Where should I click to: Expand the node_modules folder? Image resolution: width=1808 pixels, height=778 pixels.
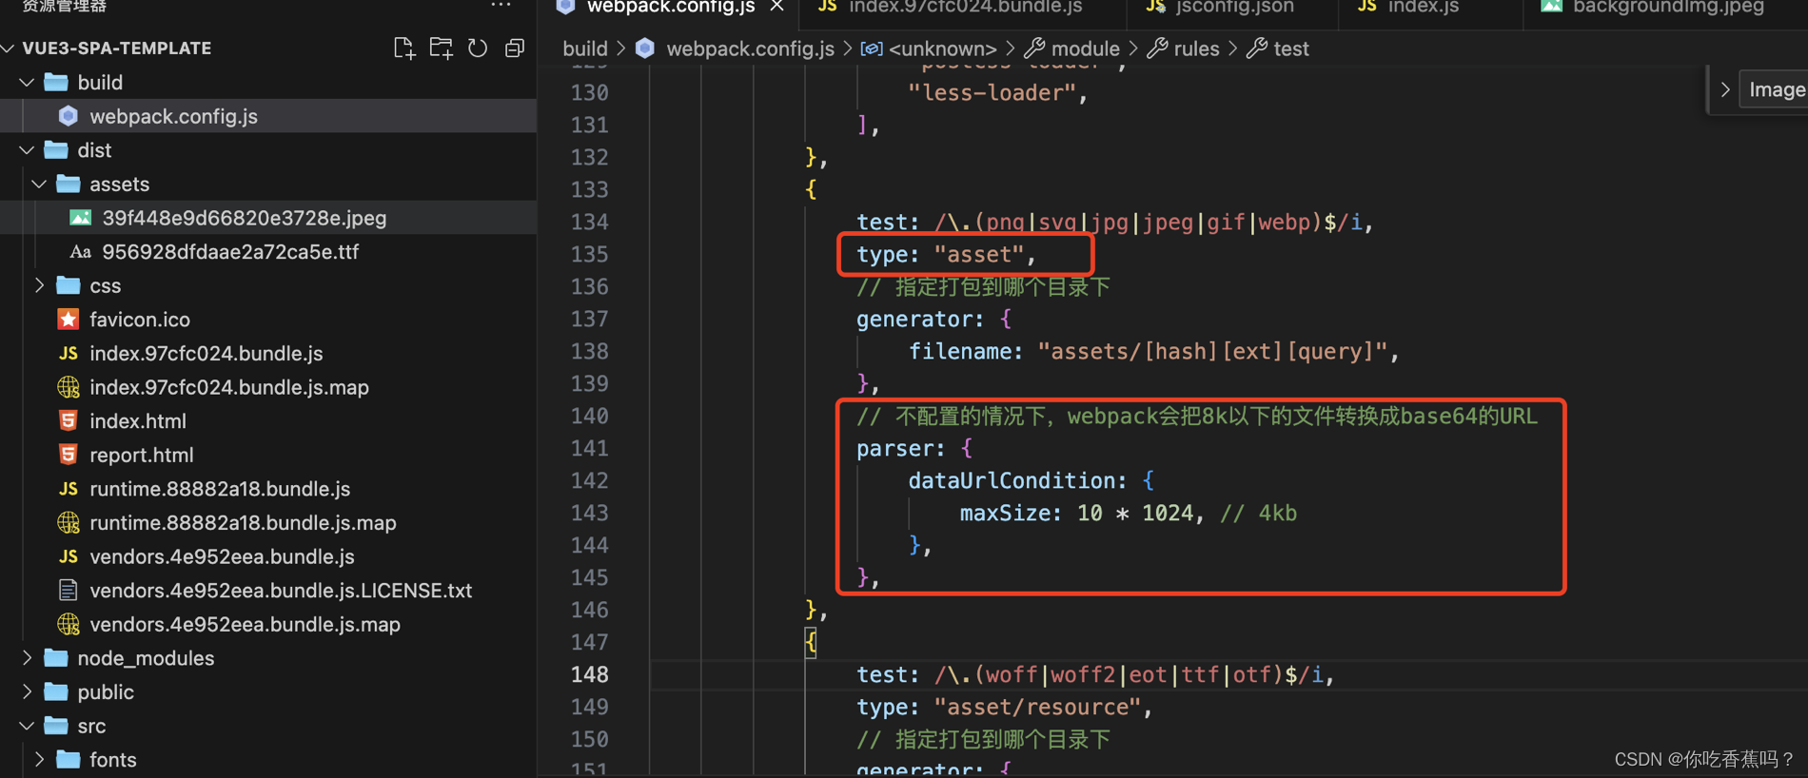point(27,658)
